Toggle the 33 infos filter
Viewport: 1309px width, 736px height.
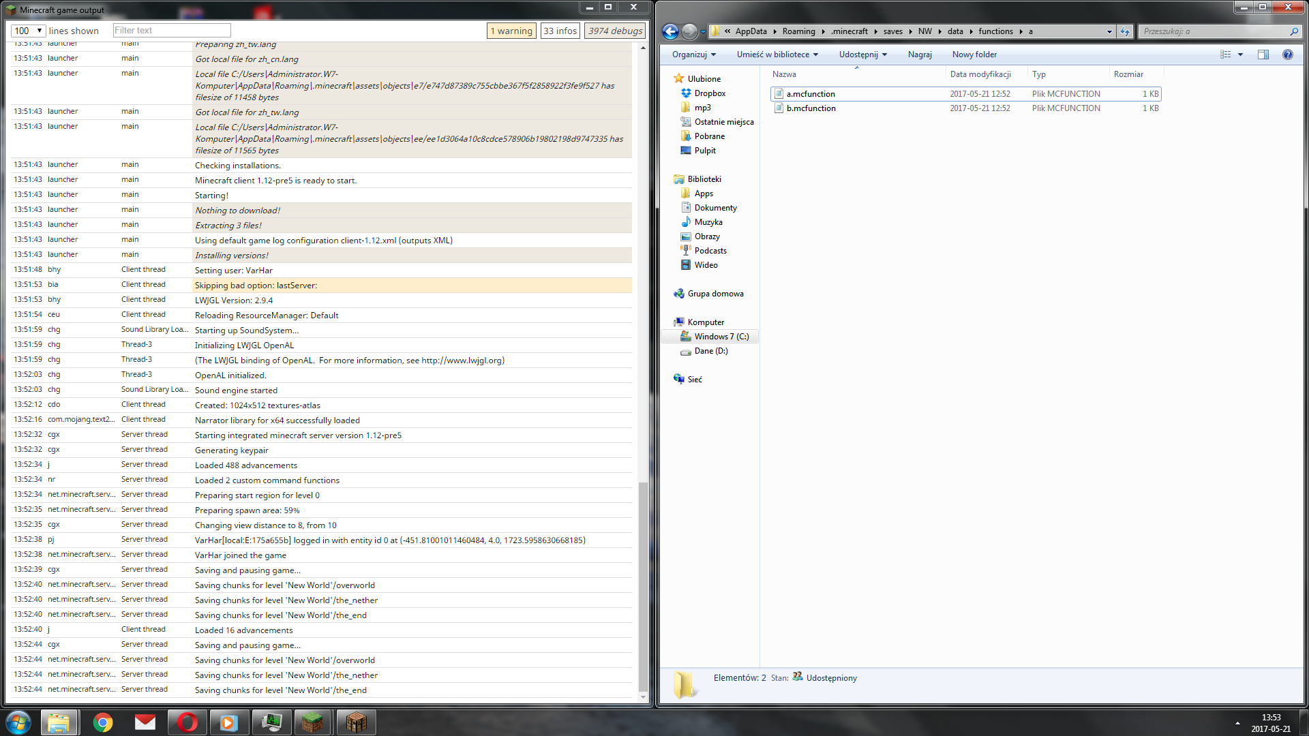pyautogui.click(x=560, y=31)
